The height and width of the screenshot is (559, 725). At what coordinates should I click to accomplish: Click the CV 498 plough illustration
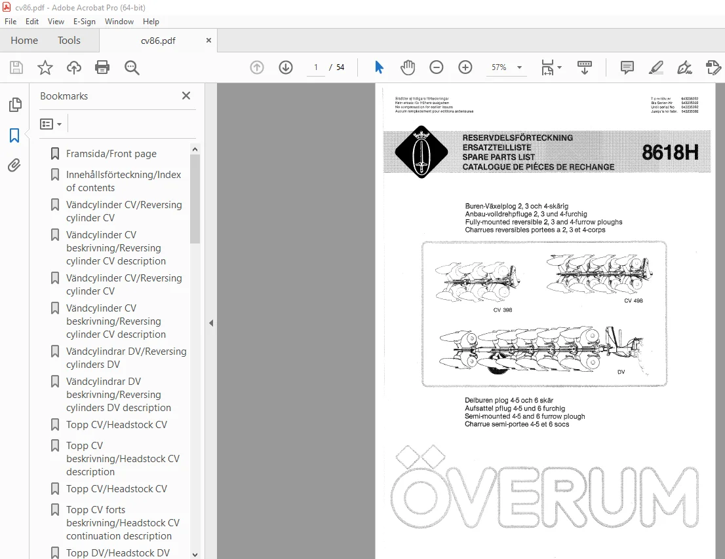click(x=600, y=275)
